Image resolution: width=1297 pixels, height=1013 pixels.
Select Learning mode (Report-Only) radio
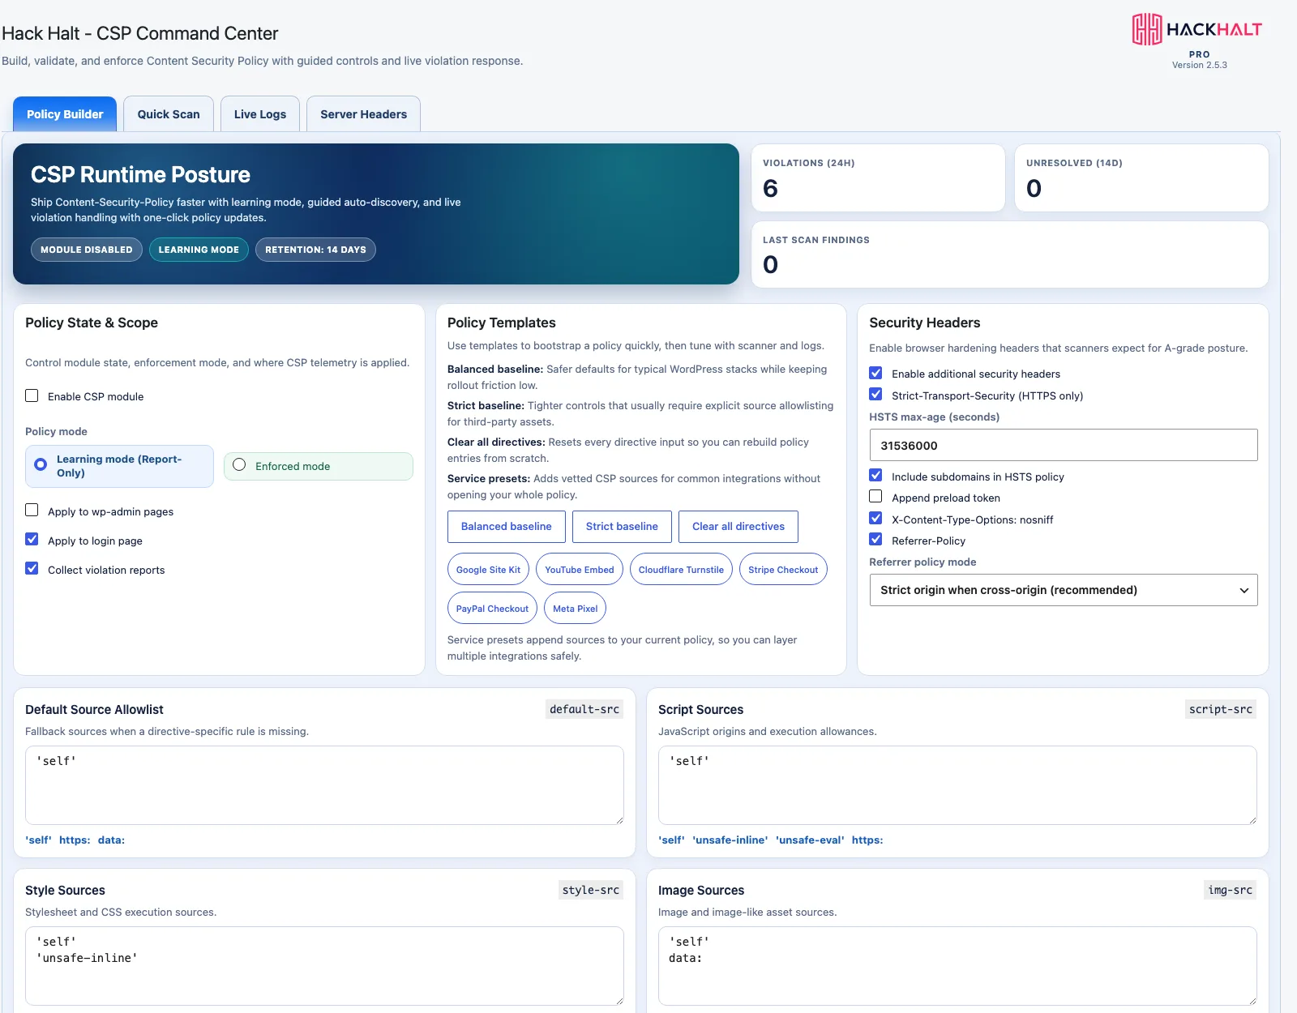(41, 465)
